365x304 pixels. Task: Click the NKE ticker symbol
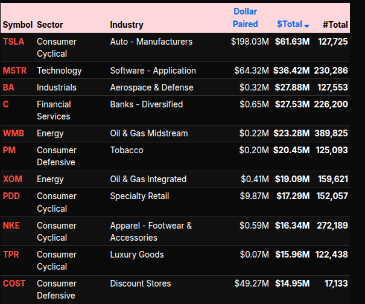(11, 226)
